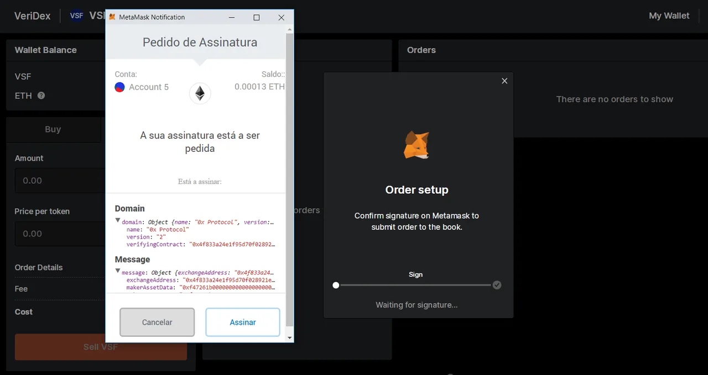Open the VeriDex home logo link

point(32,15)
